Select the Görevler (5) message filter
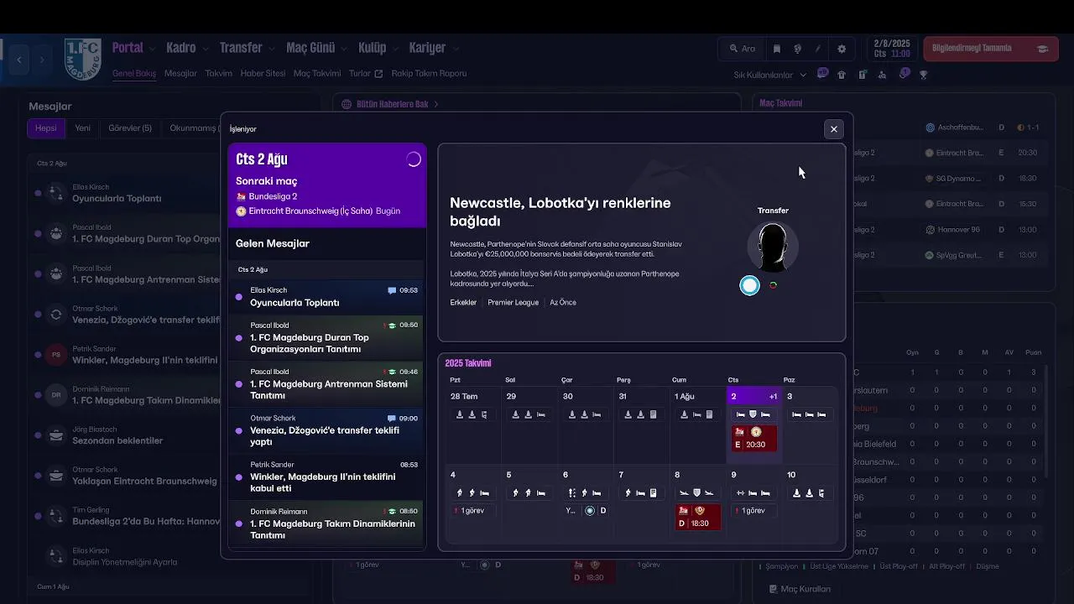 click(x=130, y=128)
